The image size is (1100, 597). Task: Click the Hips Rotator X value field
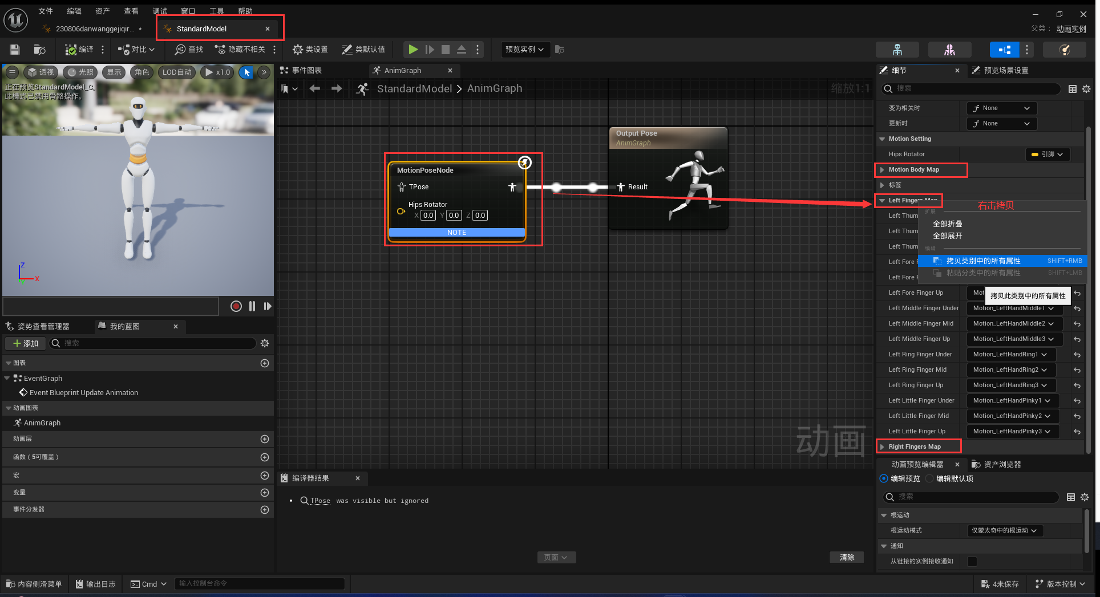(428, 216)
